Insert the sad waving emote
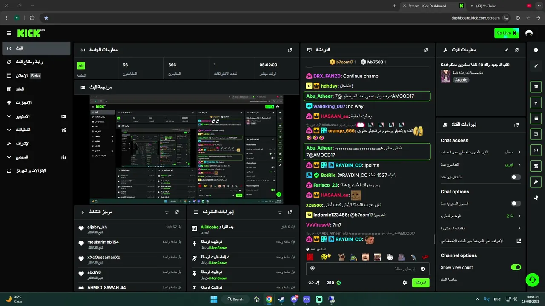 [x=326, y=257]
